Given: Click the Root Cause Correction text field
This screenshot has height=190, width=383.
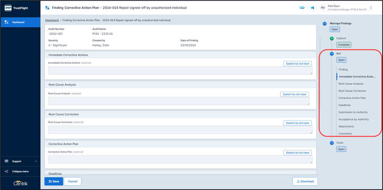Looking at the screenshot, I should click(180, 130).
